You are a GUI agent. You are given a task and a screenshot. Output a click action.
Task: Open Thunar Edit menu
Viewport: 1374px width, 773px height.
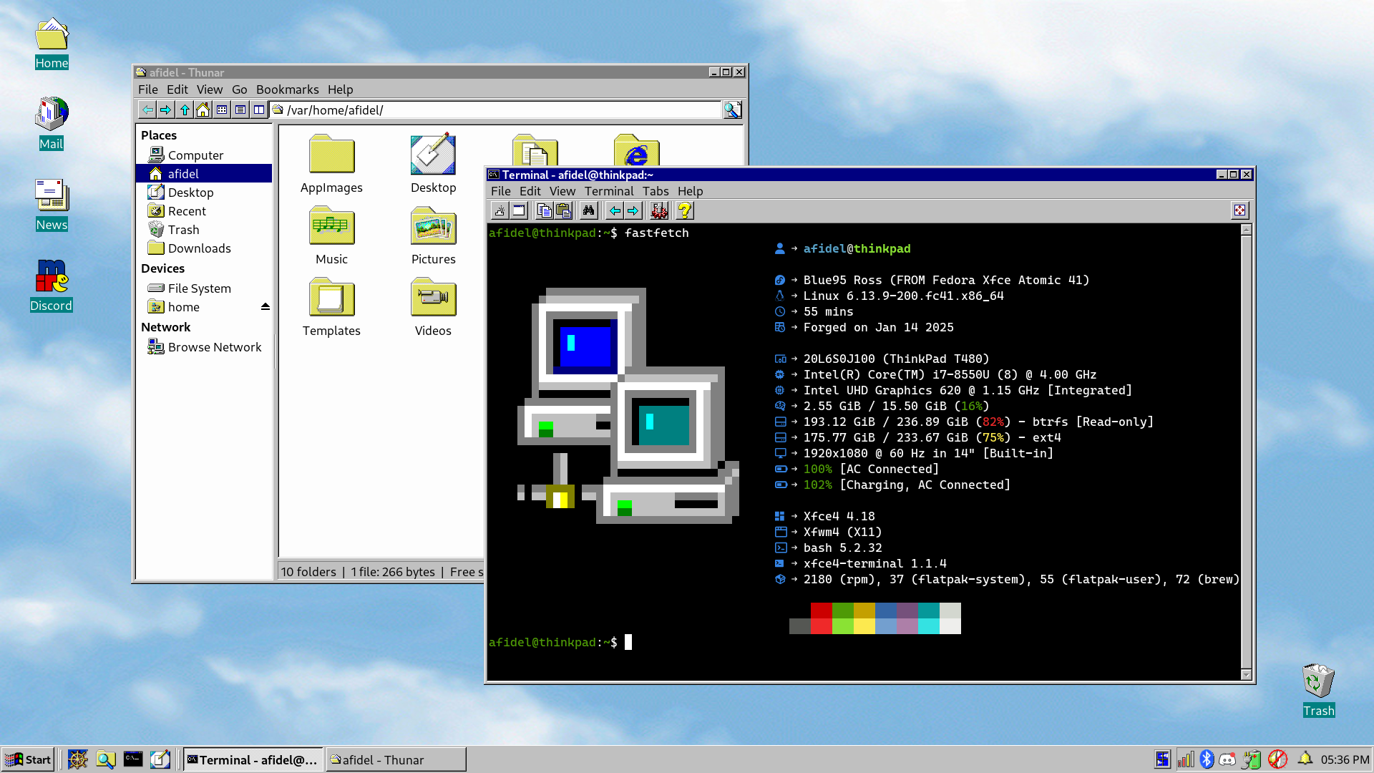177,89
